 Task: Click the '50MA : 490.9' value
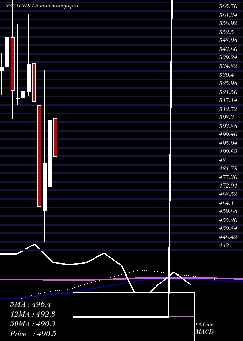[x=33, y=323]
